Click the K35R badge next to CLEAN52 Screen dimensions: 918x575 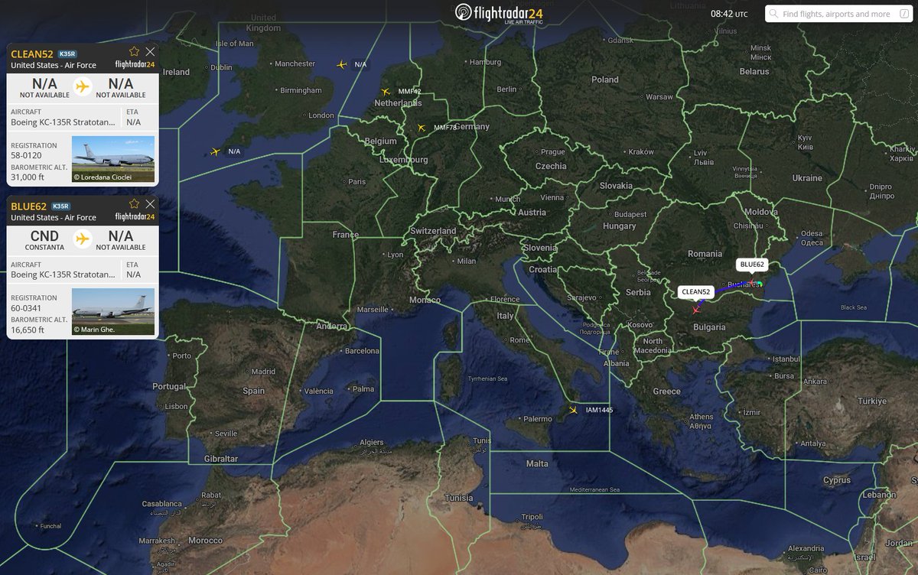(67, 54)
